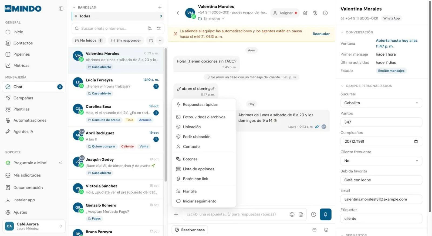The height and width of the screenshot is (236, 432).
Task: Schedule message with the clock icon
Action: coord(313,214)
